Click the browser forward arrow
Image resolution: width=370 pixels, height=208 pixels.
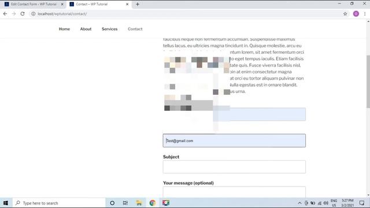[14, 14]
